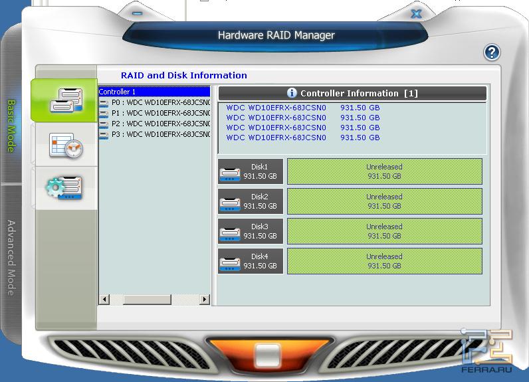
Task: Click the Disk2 drive icon
Action: coord(230,205)
